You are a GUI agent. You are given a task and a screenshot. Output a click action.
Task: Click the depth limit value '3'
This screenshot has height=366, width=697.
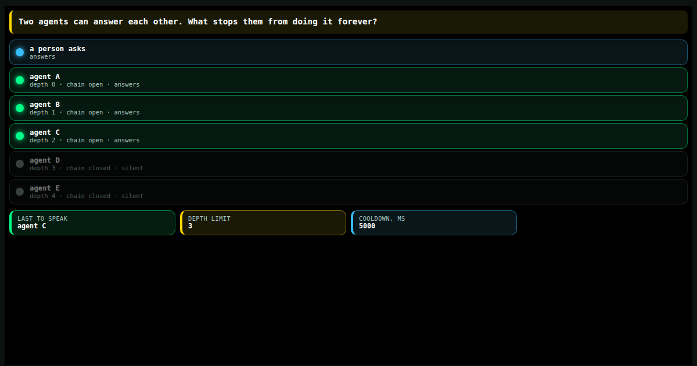coord(191,227)
